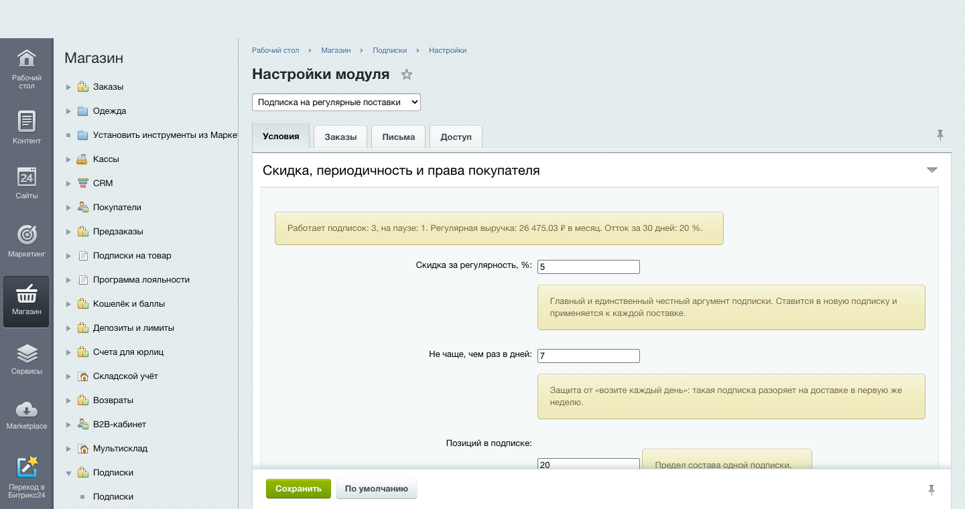Screen dimensions: 965x509
Task: Open the Магазин sidebar section
Action: click(x=27, y=301)
